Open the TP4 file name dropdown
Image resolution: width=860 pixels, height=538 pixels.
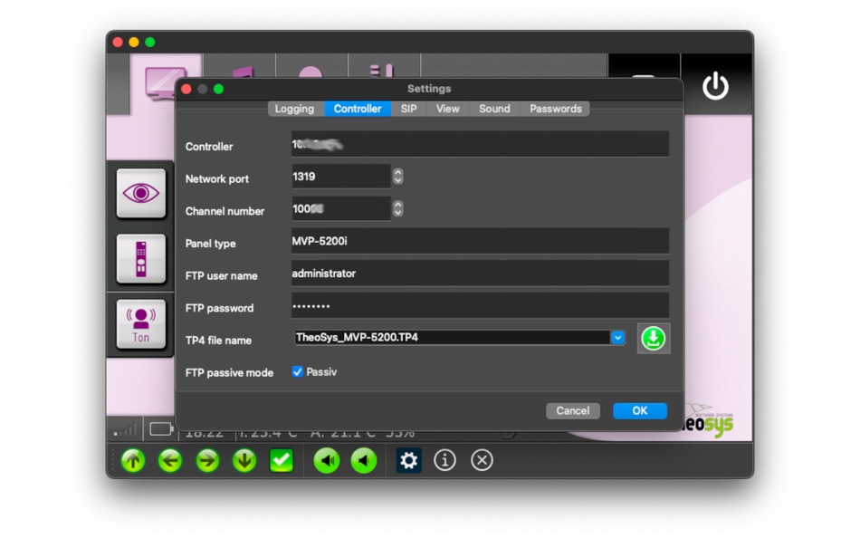617,337
